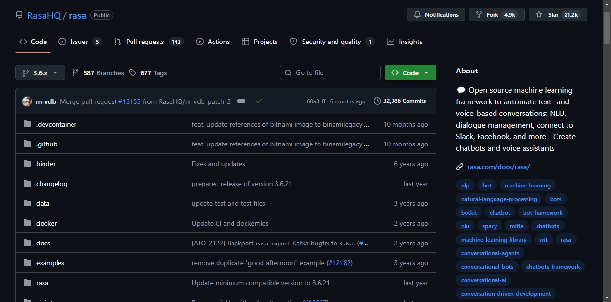
Task: Click the tag icon beside 677 Tags
Action: click(133, 73)
